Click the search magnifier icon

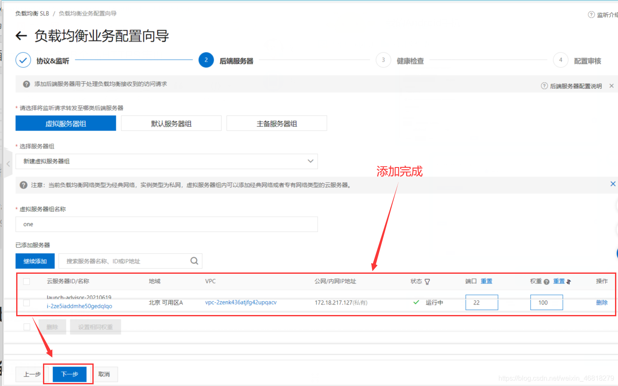pos(195,261)
